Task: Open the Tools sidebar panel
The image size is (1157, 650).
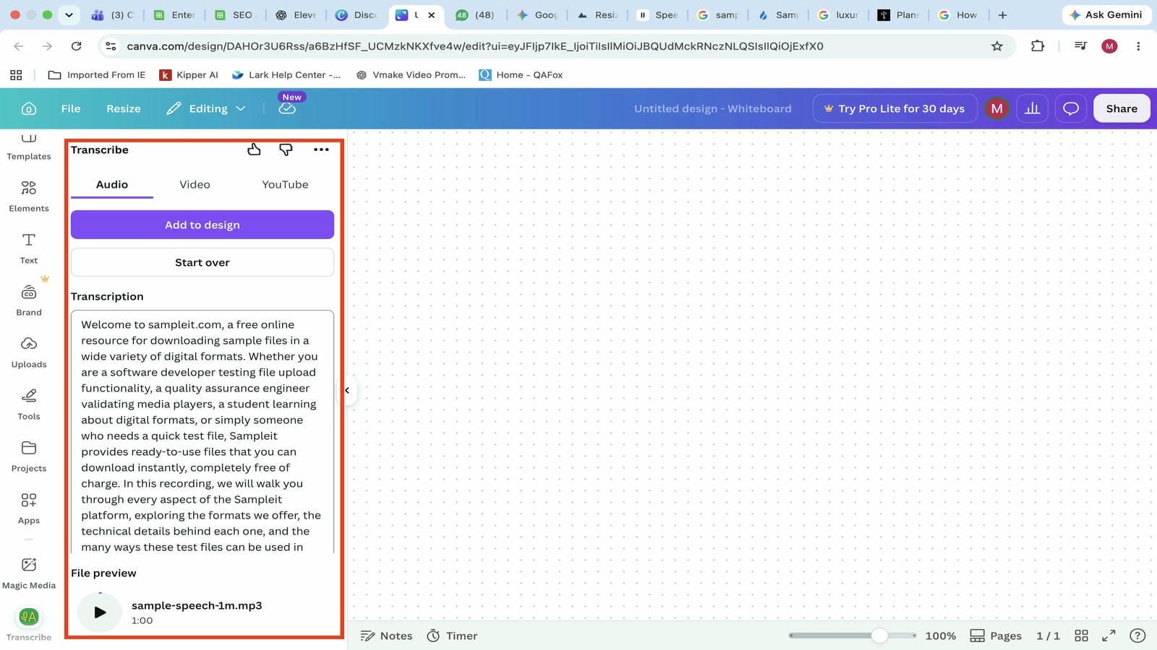Action: [29, 404]
